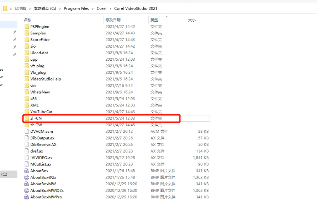Expand the chevron after 此电脑 in breadcrumb
The height and width of the screenshot is (203, 317).
click(x=30, y=9)
